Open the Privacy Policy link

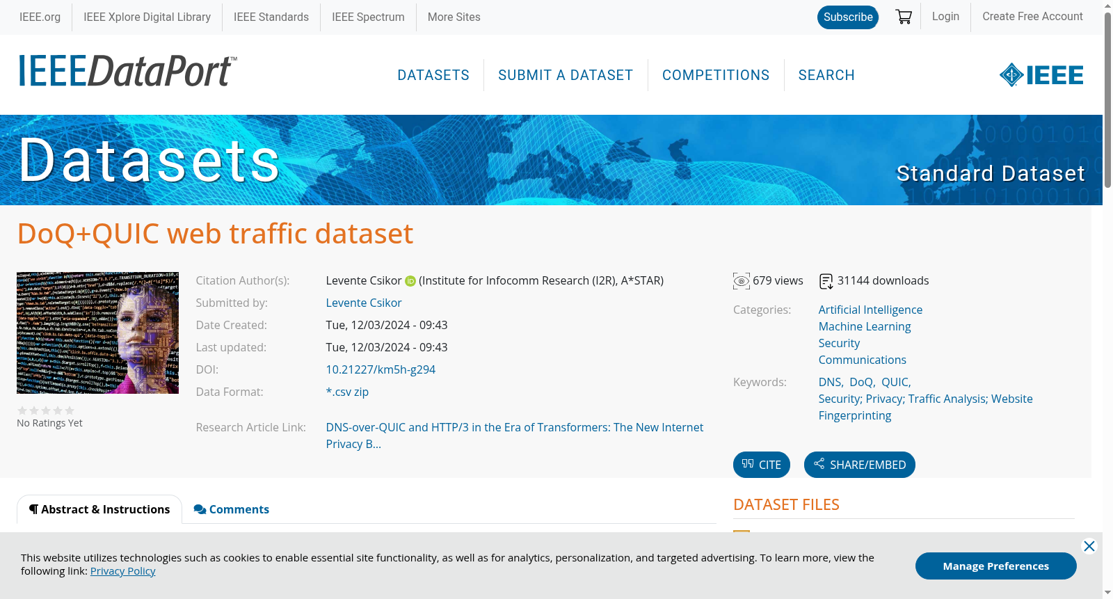pos(123,571)
